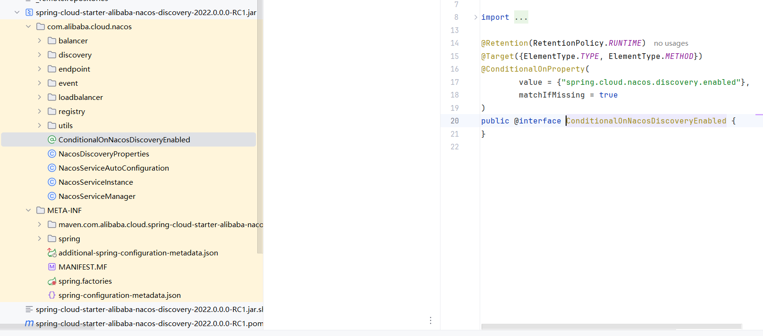Click the "spring.cloud.nacos.discovery.enabled" string literal
This screenshot has height=336, width=763.
pos(651,82)
